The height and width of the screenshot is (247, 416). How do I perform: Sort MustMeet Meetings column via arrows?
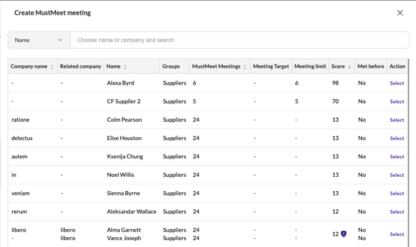pos(245,67)
